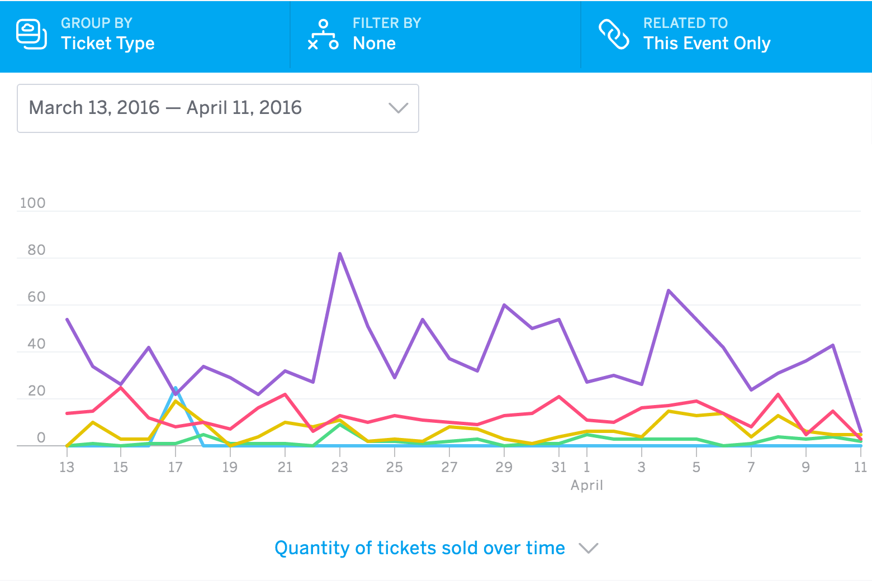Click the 80 label on the y-axis
This screenshot has height=581, width=872.
36,250
